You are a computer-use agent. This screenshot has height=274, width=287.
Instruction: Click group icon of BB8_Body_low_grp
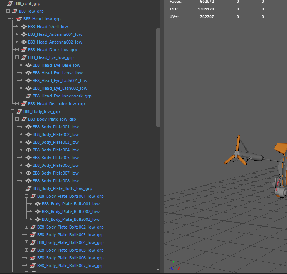(19, 111)
